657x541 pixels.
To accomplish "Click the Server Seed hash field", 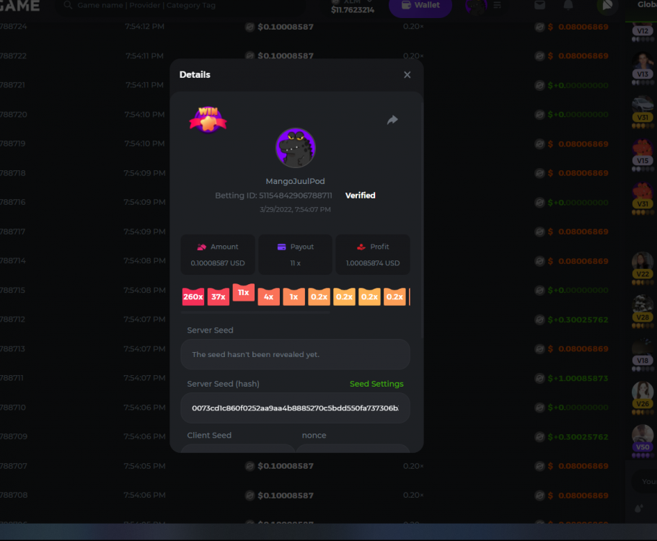I will [x=295, y=408].
